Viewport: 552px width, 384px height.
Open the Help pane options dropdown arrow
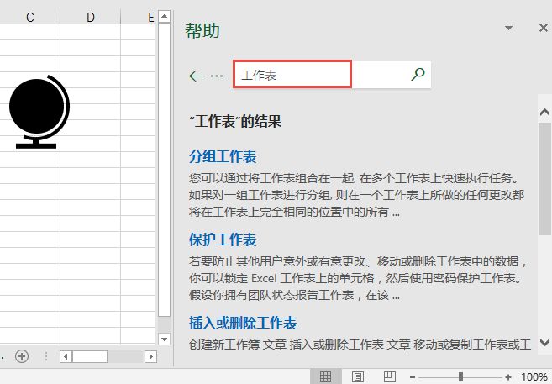pyautogui.click(x=508, y=29)
